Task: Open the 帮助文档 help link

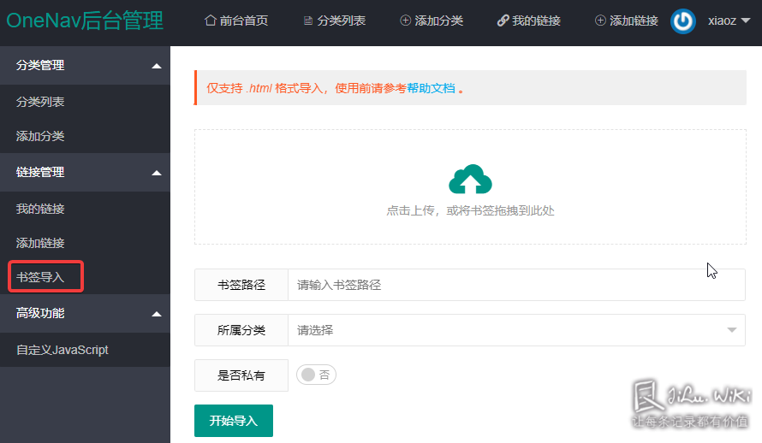Action: 431,88
